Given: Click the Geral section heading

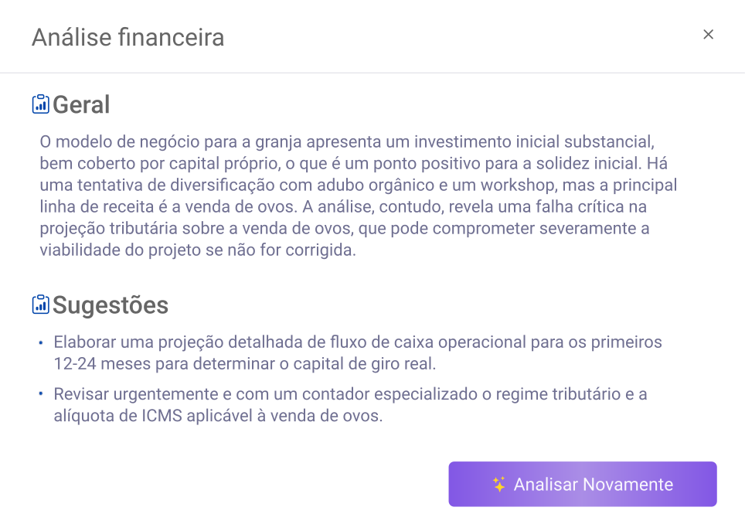Looking at the screenshot, I should (x=81, y=104).
